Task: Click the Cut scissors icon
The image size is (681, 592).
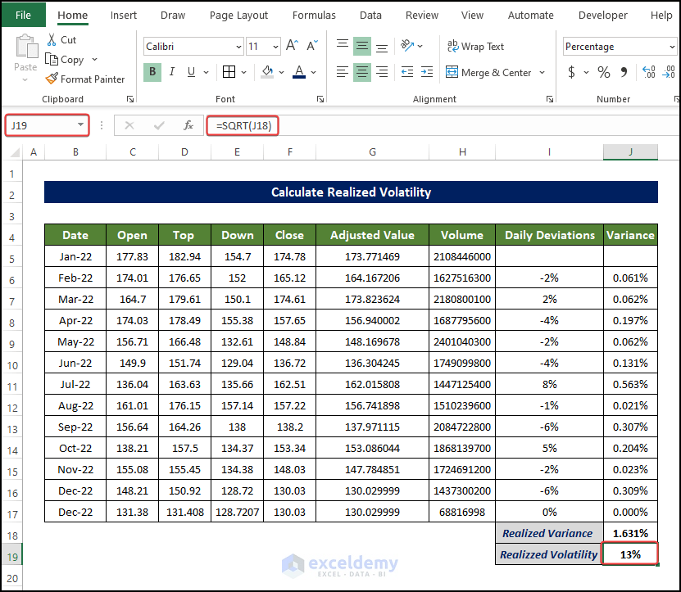Action: (x=52, y=39)
